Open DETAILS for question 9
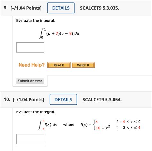The width and height of the screenshot is (152, 151). coord(61,8)
